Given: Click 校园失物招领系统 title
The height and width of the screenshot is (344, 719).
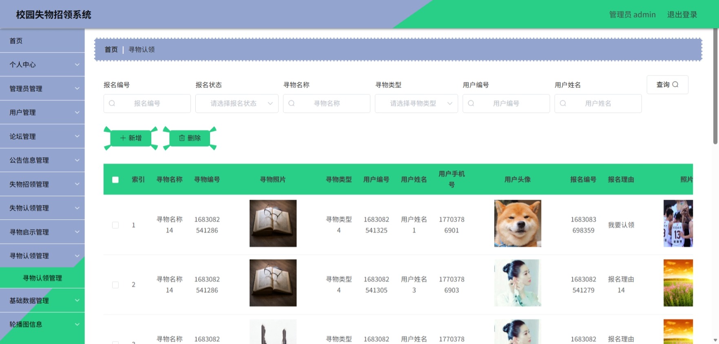Looking at the screenshot, I should (x=53, y=15).
